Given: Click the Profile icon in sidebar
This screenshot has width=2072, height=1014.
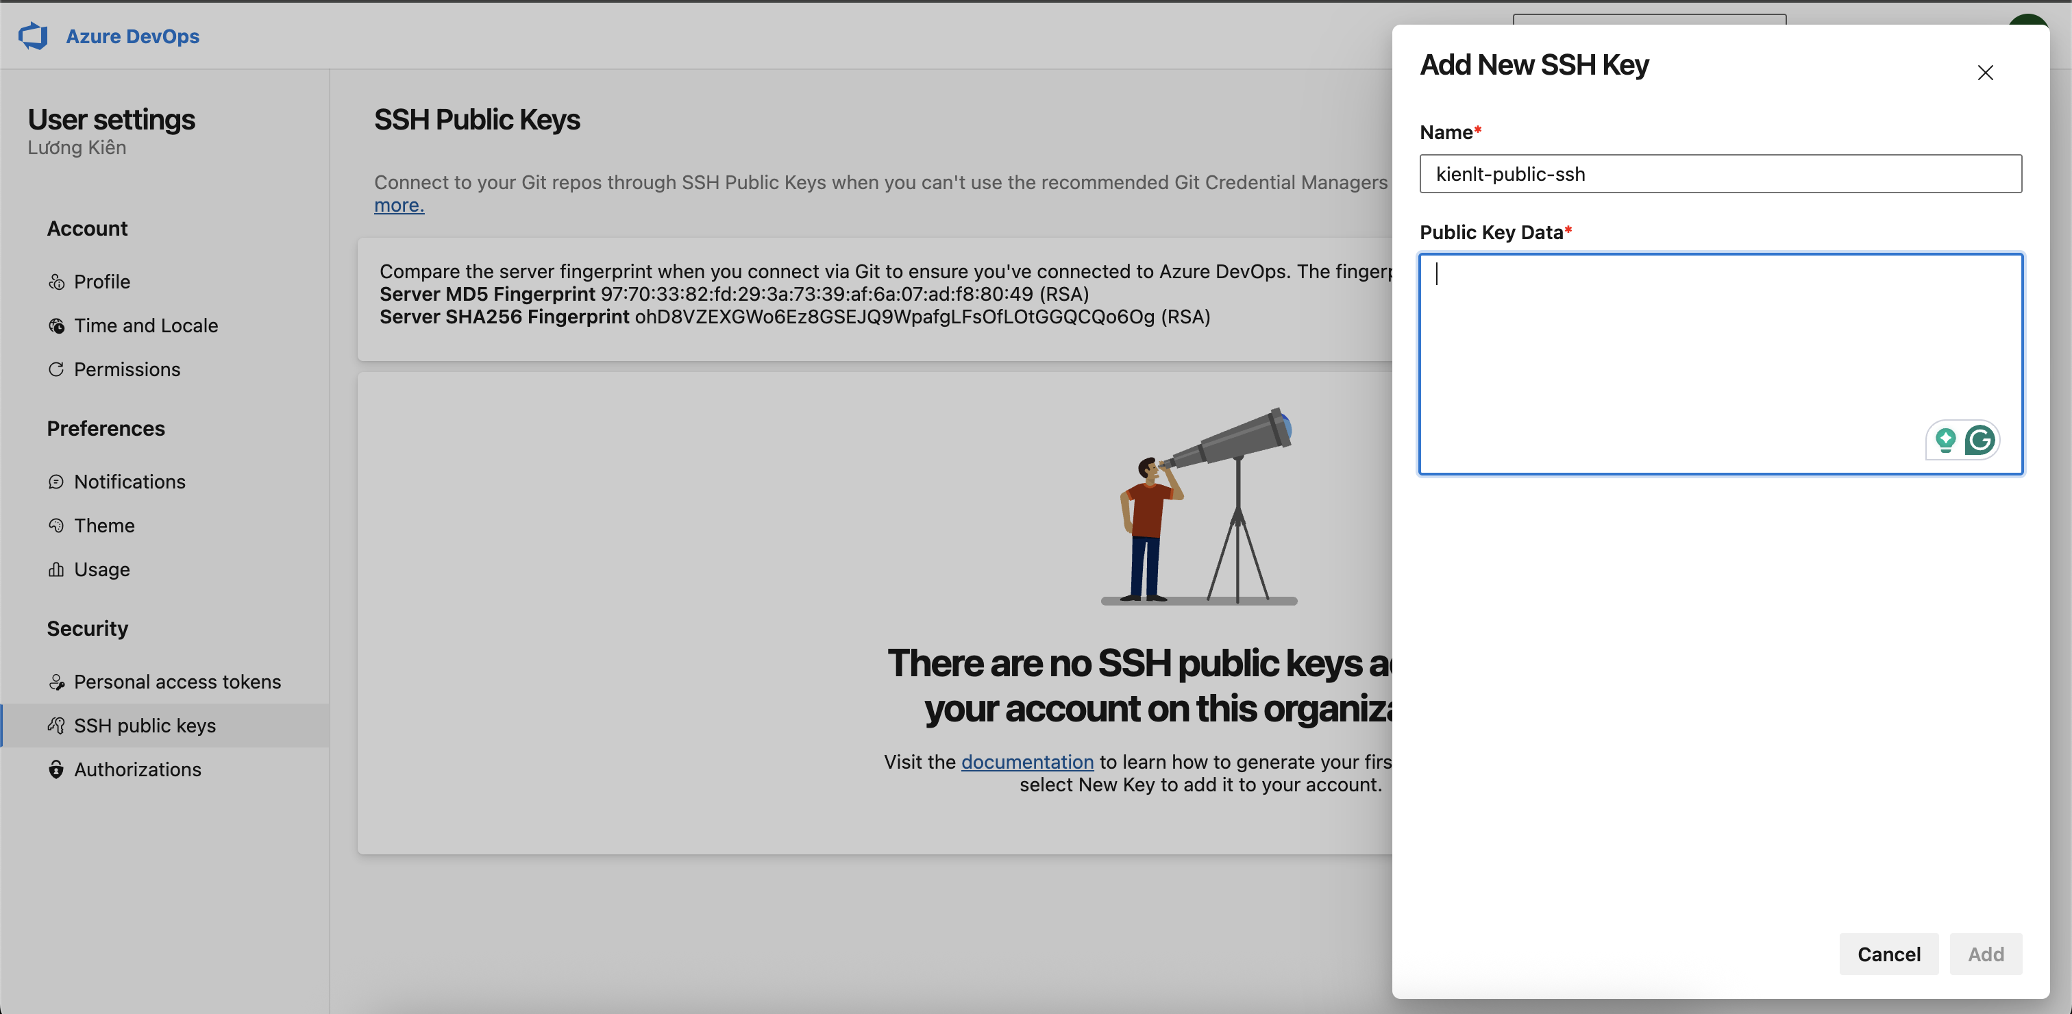Looking at the screenshot, I should [x=56, y=282].
